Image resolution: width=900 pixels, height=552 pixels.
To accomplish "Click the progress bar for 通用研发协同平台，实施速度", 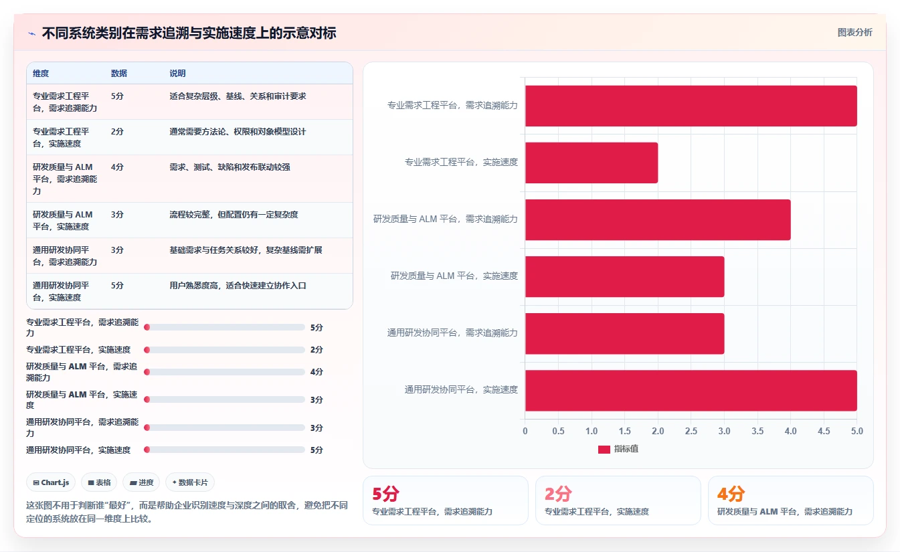I will pyautogui.click(x=224, y=450).
